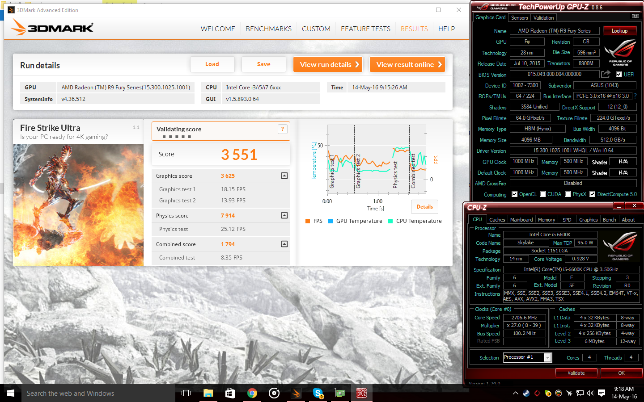Viewport: 644px width, 402px height.
Task: Click the GPU-Z graphics card taskbar icon
Action: [x=340, y=393]
